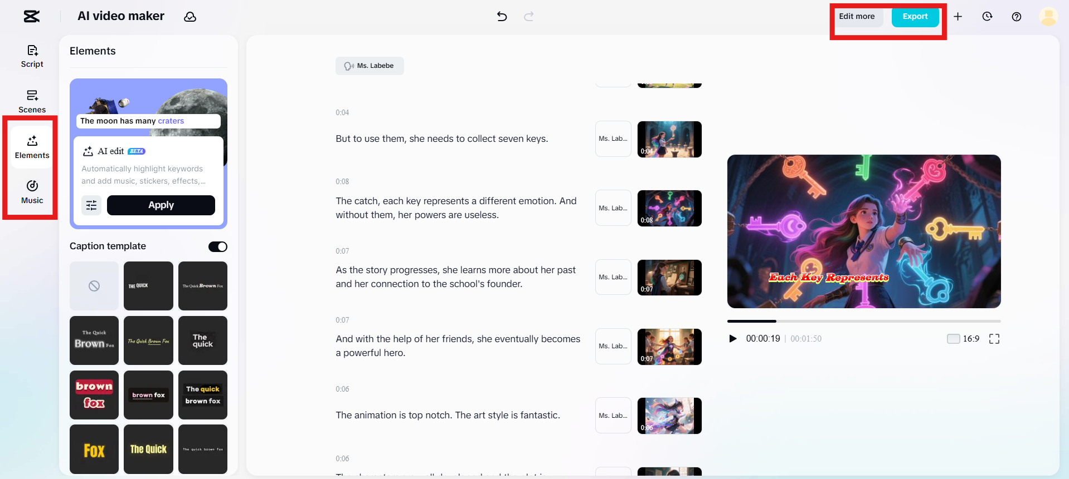Click the AI edit preview banner image

[148, 107]
